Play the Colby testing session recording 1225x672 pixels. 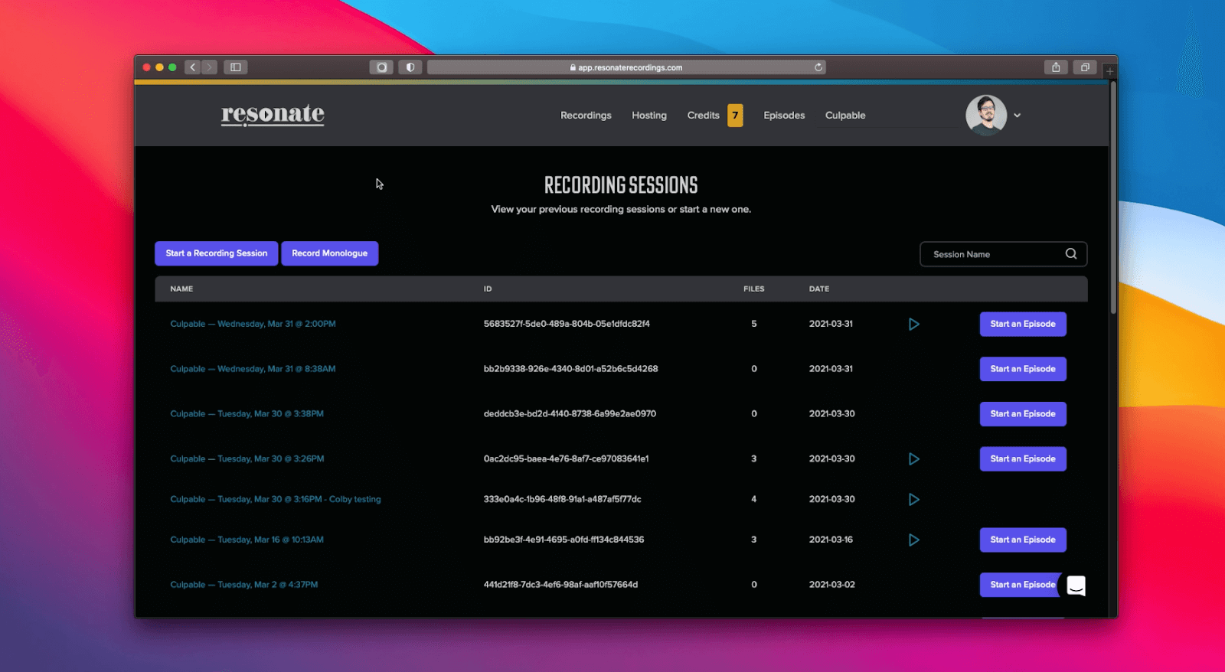tap(913, 500)
